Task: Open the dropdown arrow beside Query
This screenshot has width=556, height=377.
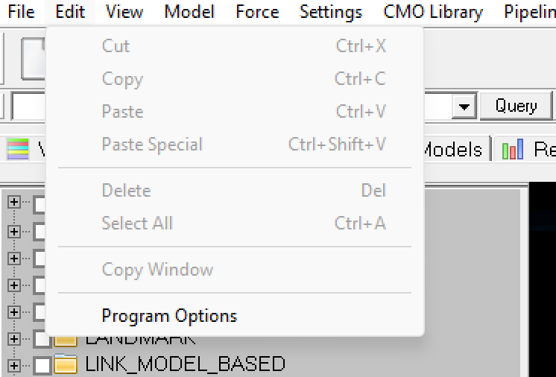Action: tap(466, 107)
